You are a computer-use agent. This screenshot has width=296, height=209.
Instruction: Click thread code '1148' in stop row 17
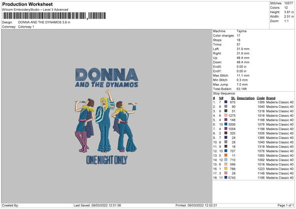pos(261,174)
